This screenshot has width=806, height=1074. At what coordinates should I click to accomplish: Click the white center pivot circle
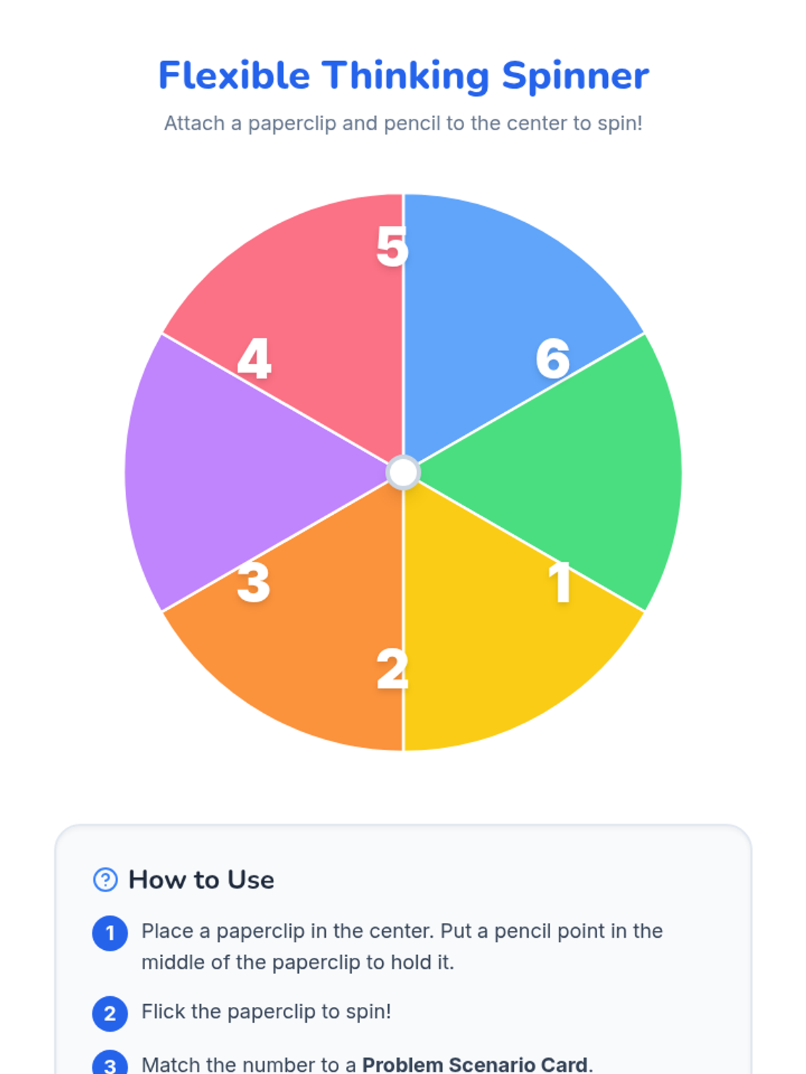[404, 473]
